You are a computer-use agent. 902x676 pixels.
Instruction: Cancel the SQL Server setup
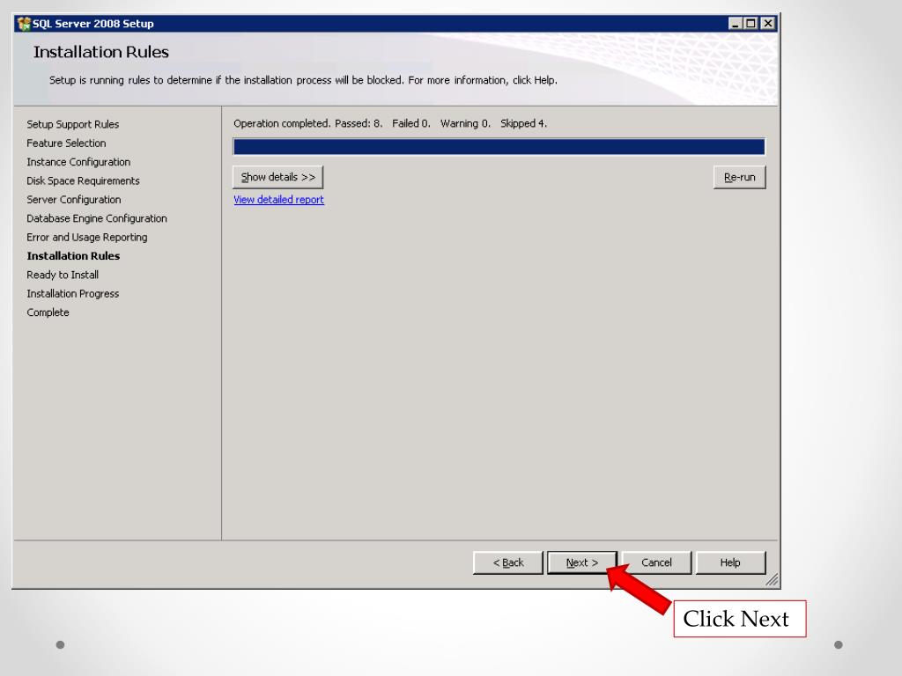click(x=656, y=562)
